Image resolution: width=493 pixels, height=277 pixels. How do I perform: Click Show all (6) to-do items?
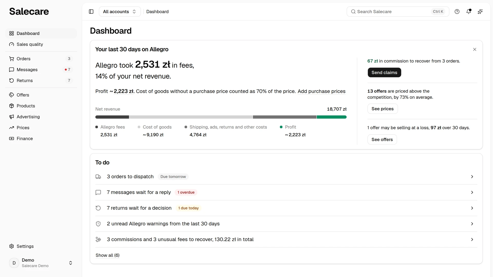coord(108,255)
